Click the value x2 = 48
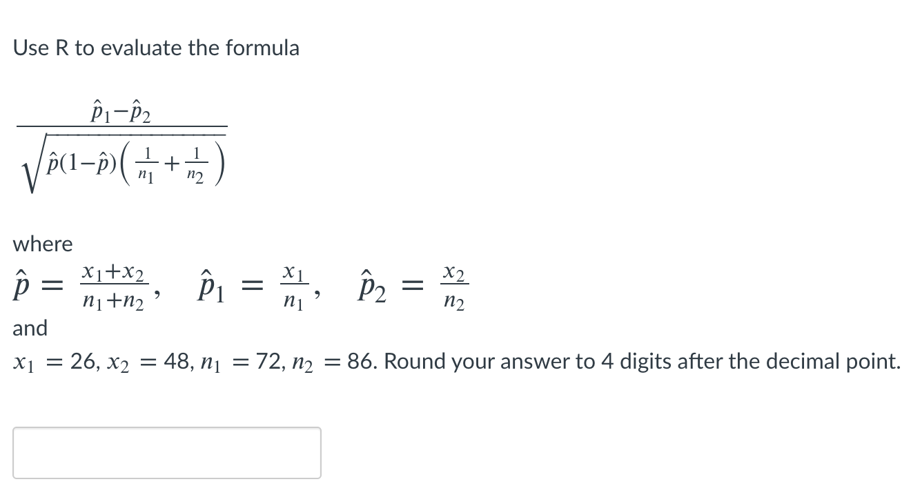 coord(148,360)
